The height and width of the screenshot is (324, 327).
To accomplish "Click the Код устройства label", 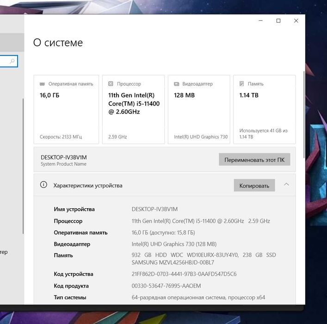I will click(74, 274).
